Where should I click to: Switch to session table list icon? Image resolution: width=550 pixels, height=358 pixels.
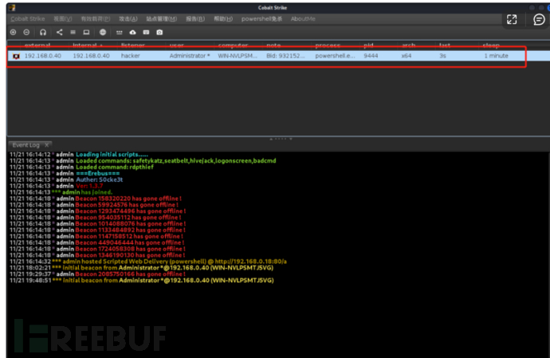click(x=73, y=32)
